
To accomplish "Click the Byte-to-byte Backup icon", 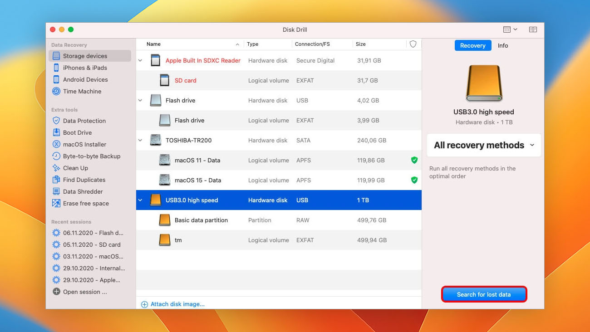I will point(56,156).
